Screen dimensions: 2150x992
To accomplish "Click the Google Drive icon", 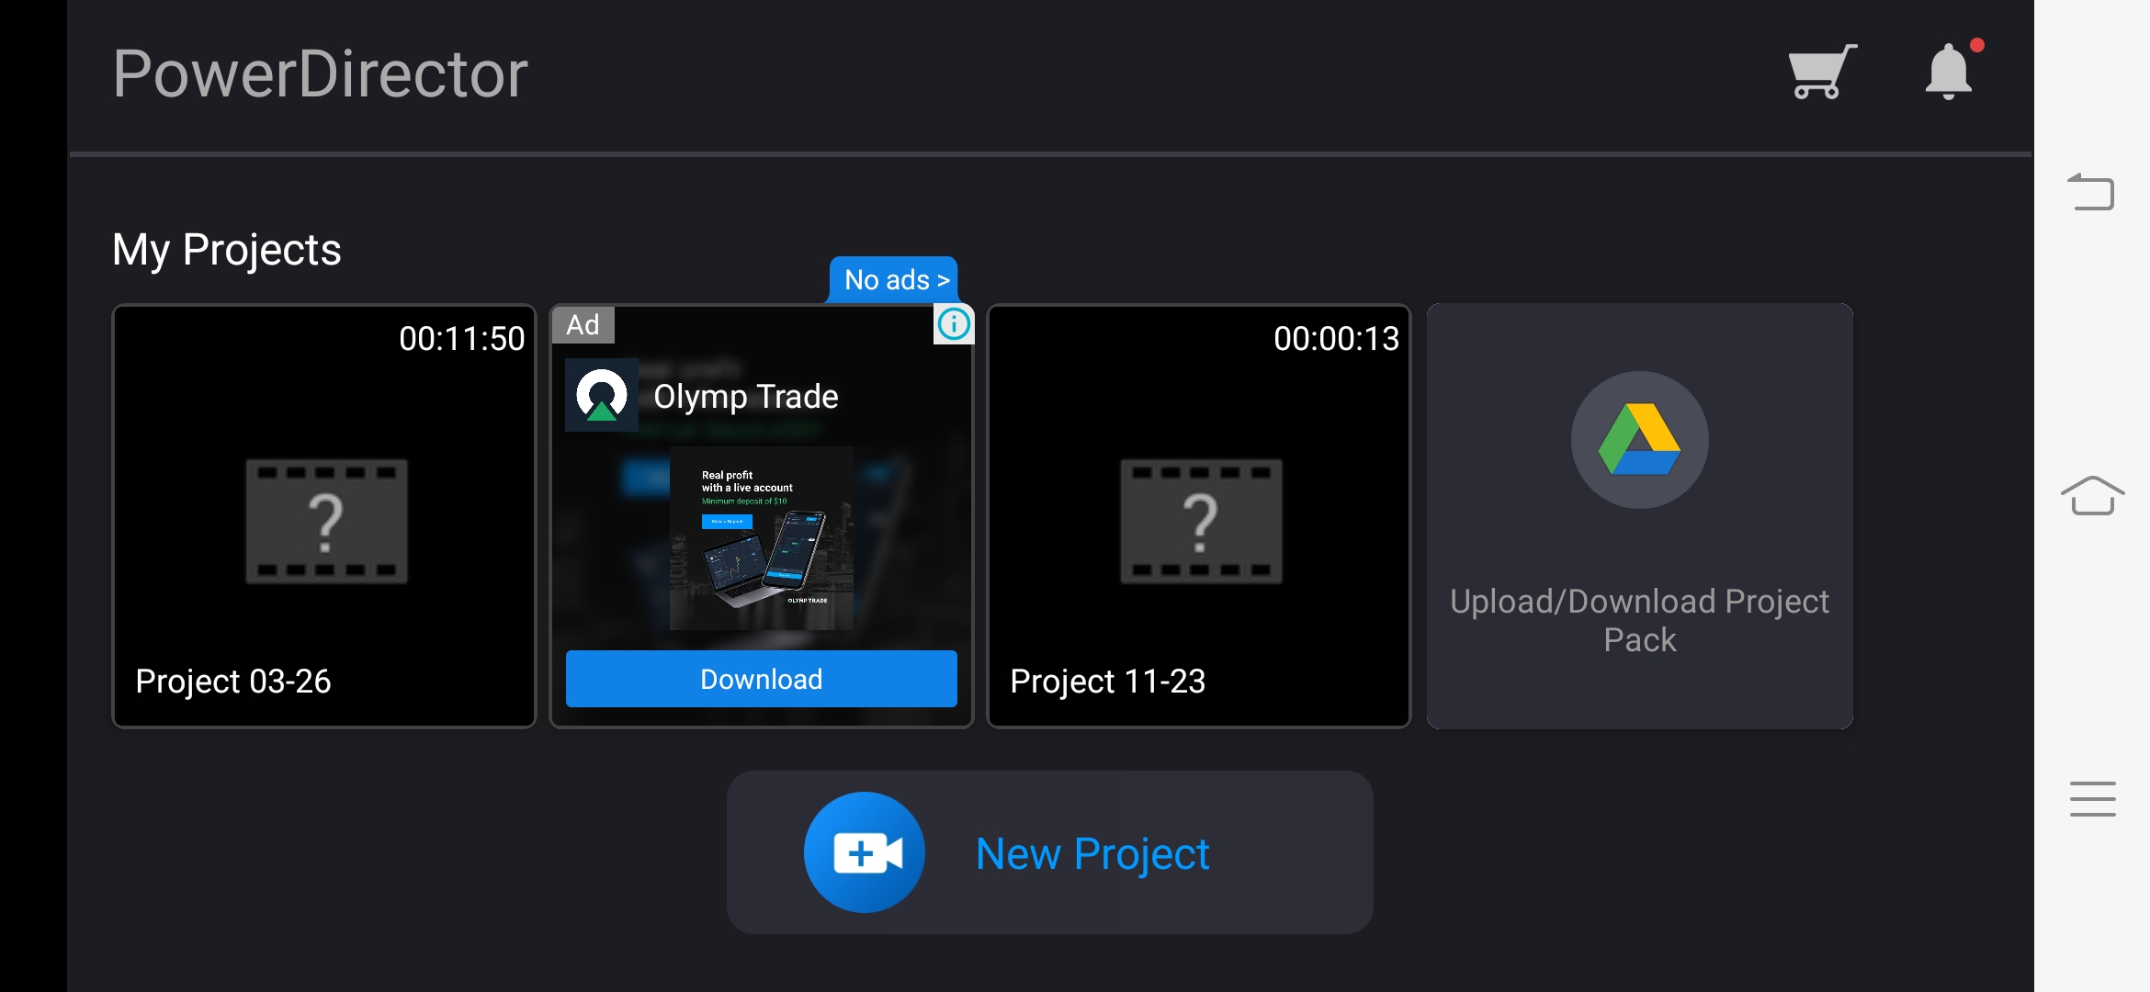I will [x=1639, y=440].
